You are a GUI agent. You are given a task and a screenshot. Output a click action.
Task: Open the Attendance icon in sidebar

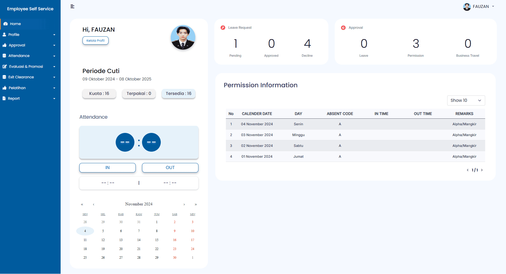(4, 56)
